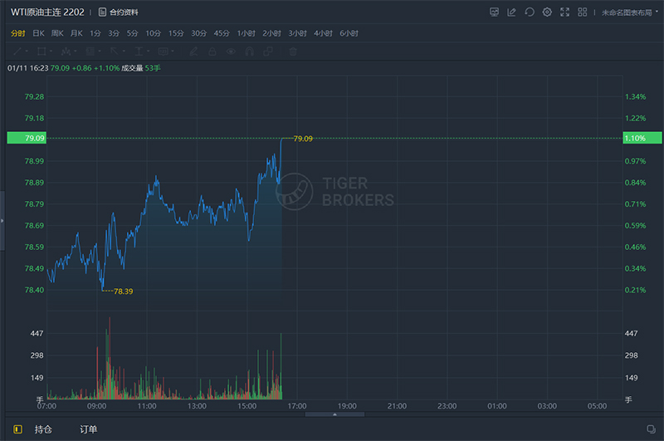
Task: Open the chart indicator monitor icon
Action: point(494,12)
